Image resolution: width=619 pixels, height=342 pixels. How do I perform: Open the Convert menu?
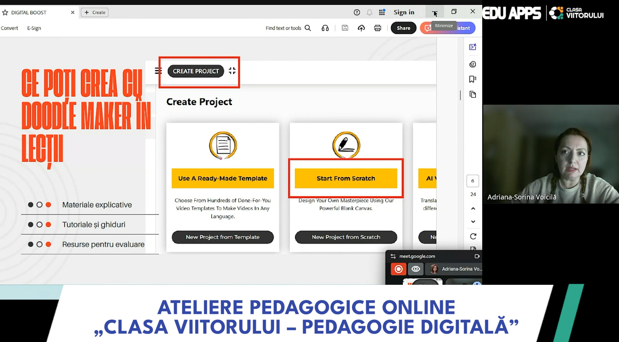point(9,28)
